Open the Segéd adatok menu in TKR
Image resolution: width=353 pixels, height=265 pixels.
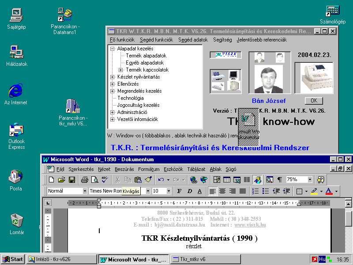pos(193,40)
